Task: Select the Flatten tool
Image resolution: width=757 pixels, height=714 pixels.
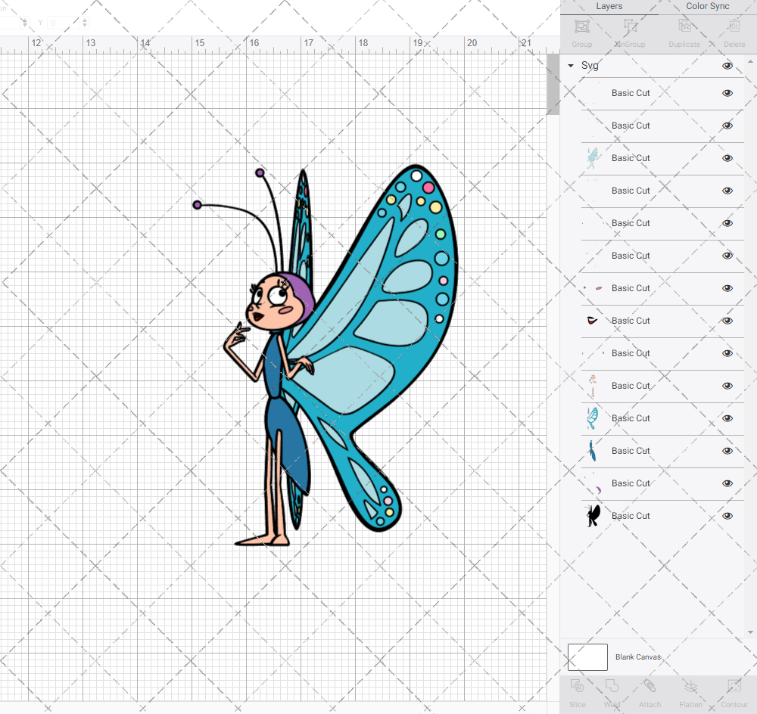Action: point(691,686)
